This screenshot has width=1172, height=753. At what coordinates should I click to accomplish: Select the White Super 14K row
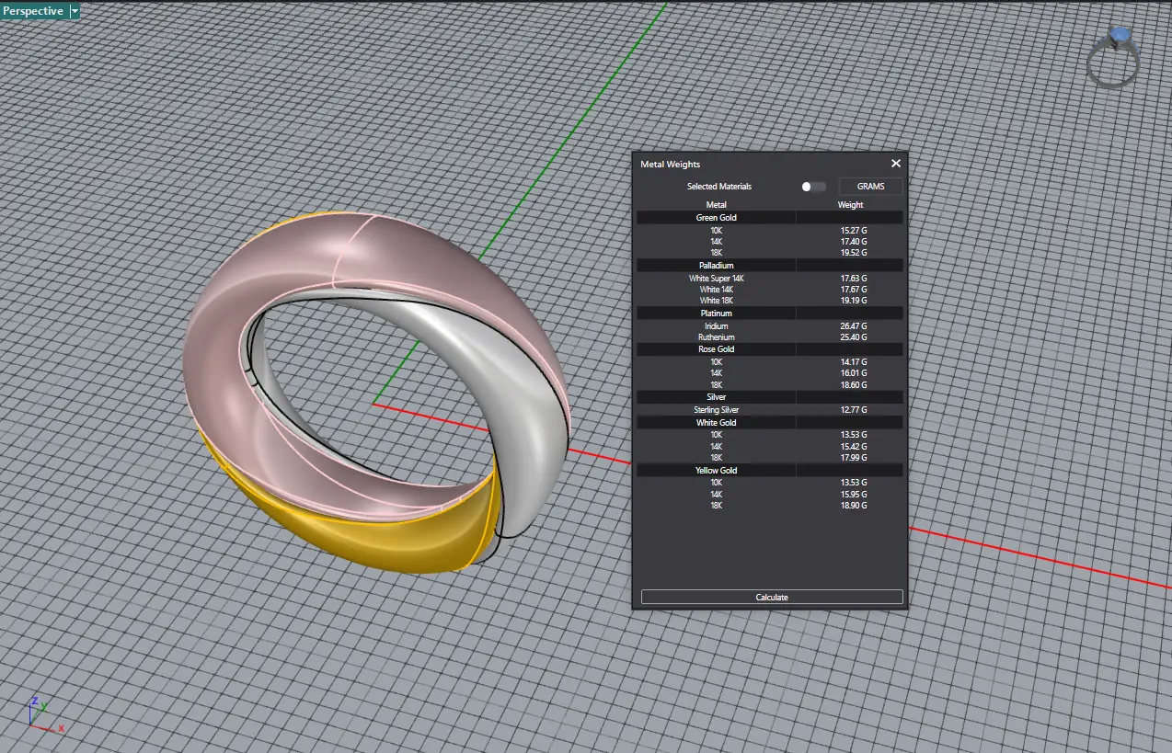click(716, 278)
